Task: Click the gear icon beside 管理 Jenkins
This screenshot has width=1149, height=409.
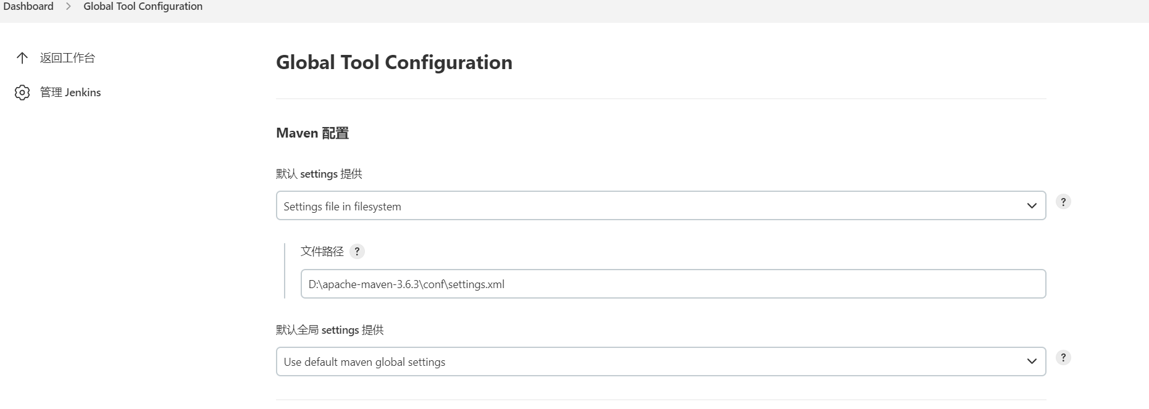Action: pos(22,93)
